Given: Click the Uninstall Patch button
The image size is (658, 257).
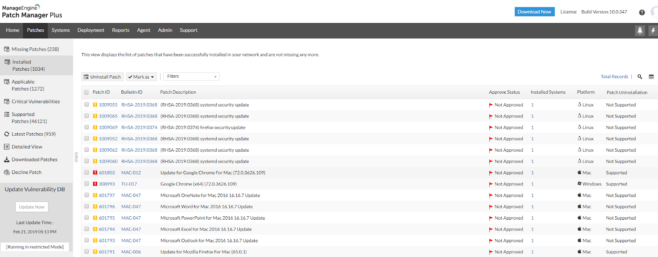Looking at the screenshot, I should click(102, 77).
